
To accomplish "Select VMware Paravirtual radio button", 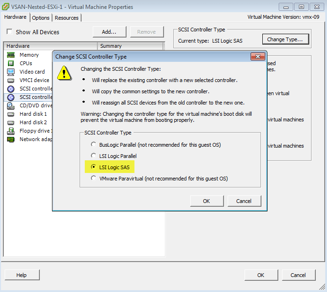I will click(x=93, y=178).
